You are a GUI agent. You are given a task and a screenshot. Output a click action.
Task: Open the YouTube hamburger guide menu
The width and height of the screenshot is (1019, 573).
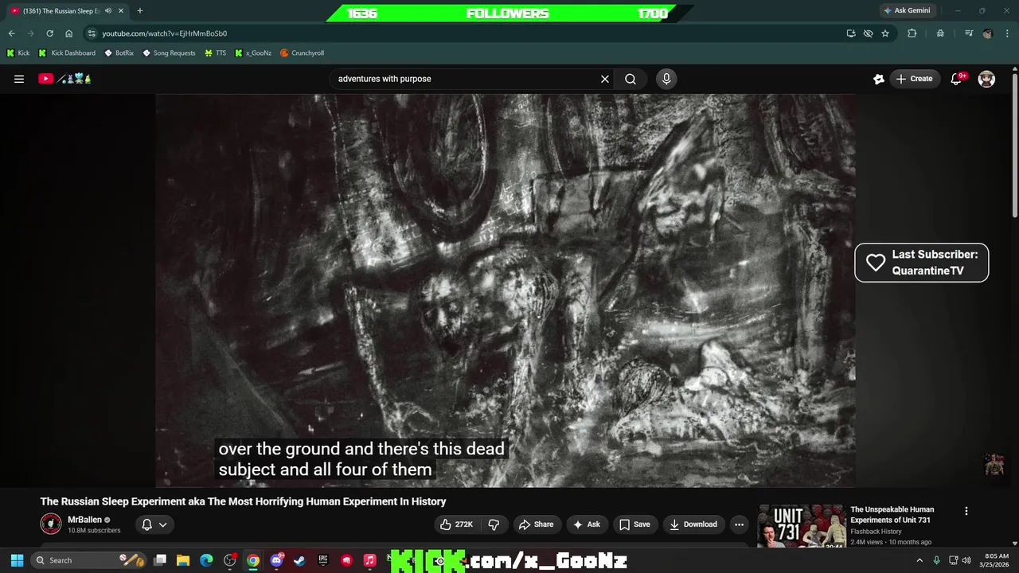(19, 79)
